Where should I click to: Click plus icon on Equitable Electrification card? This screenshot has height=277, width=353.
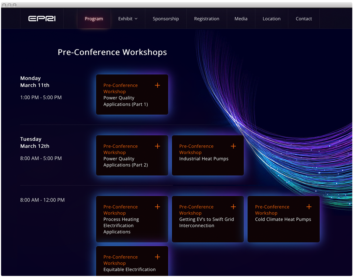[x=157, y=257]
